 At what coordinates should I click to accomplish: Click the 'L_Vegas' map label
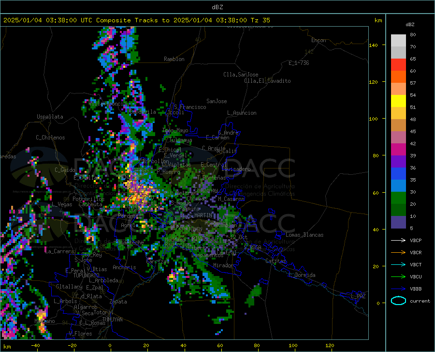[x=62, y=204]
